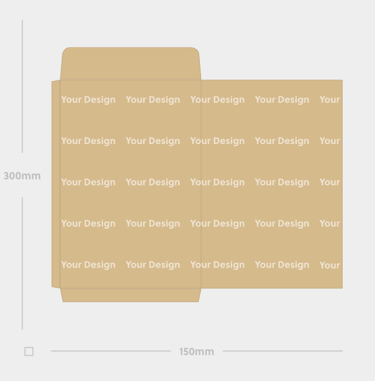
Task: Click the vertical height line above 300mm
Action: click(x=22, y=86)
